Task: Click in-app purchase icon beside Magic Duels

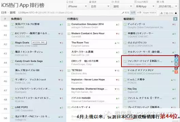Action: (x=12, y=43)
